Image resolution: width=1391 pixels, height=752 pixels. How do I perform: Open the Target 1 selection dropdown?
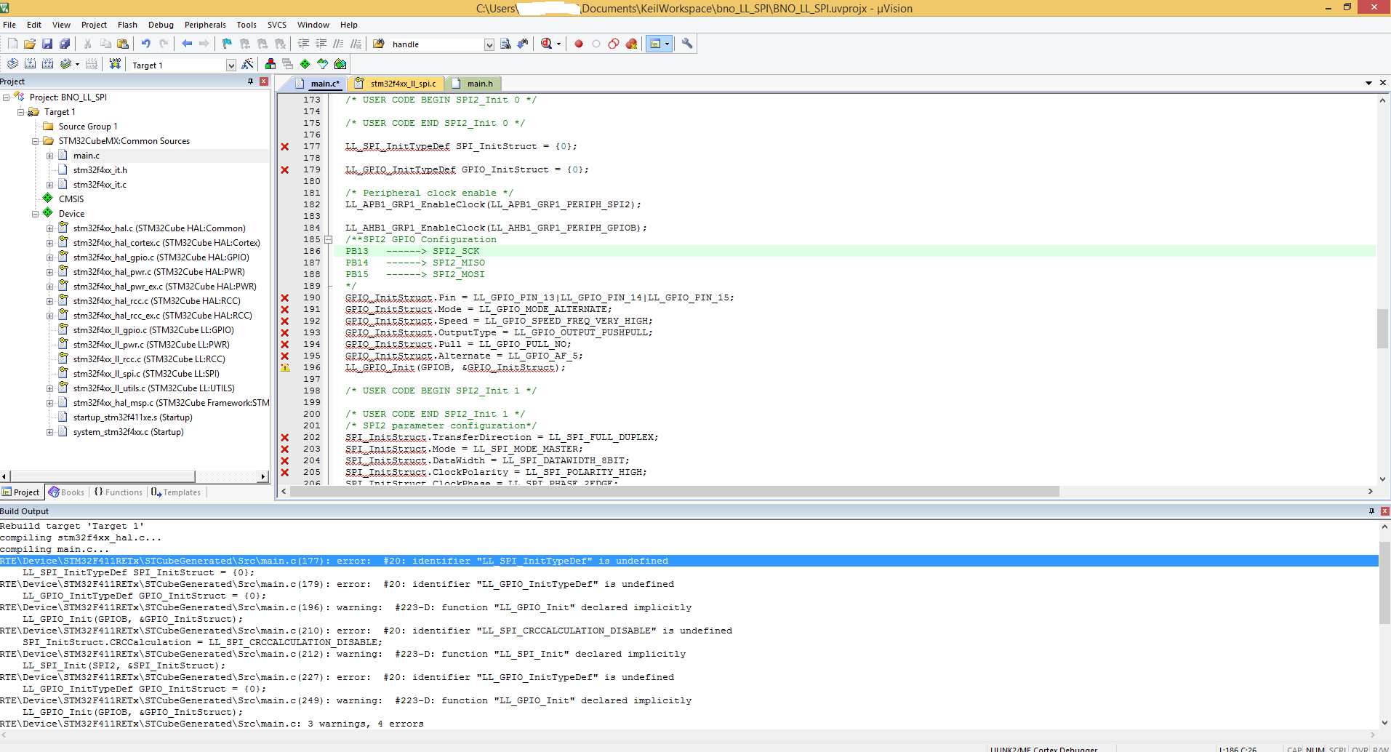[x=231, y=65]
